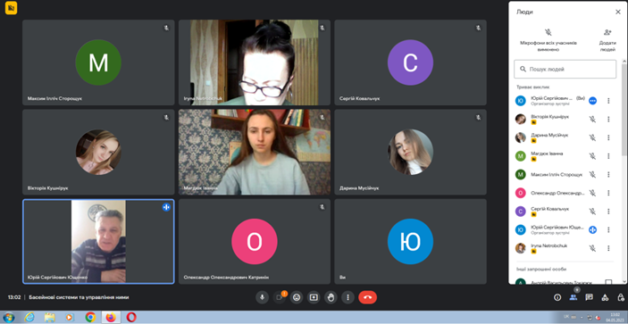Viewport: 628px width, 324px height.
Task: Select the Юрій Сергійович Ющенко video tile
Action: 98,242
